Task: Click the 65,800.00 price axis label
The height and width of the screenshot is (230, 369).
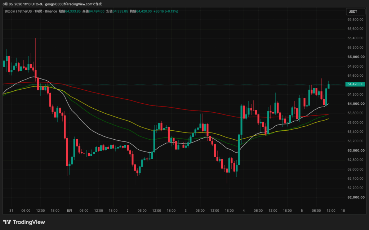Action: pos(355,19)
